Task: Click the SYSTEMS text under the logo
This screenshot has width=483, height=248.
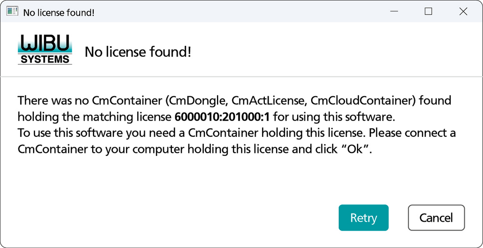Action: pos(45,59)
